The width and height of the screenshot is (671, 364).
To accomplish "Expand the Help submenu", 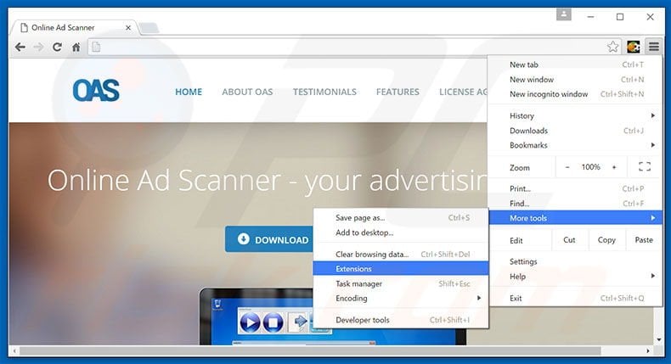I will coord(575,277).
